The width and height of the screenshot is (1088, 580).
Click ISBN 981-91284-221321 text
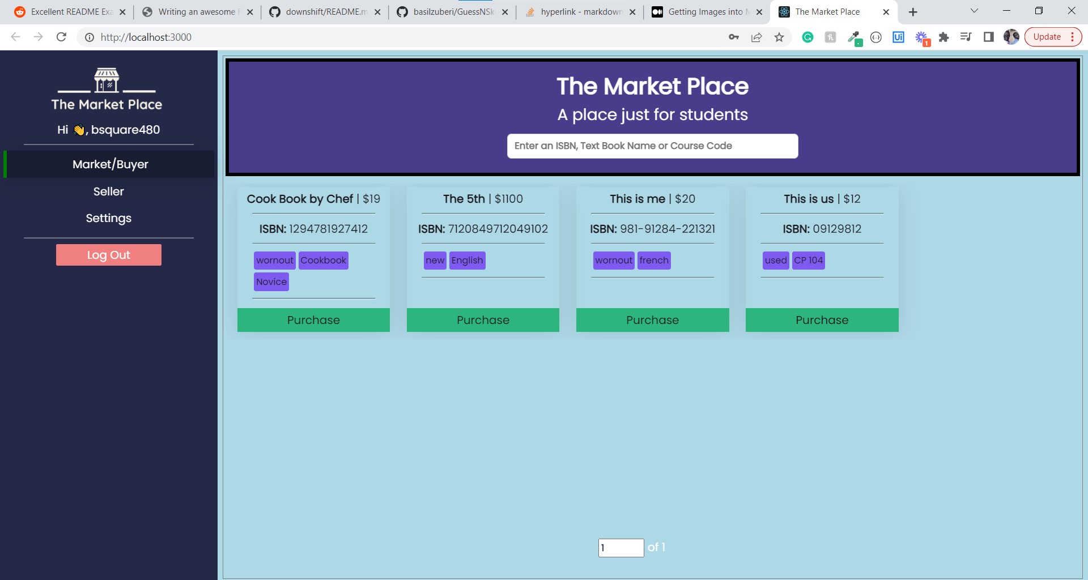click(x=652, y=229)
